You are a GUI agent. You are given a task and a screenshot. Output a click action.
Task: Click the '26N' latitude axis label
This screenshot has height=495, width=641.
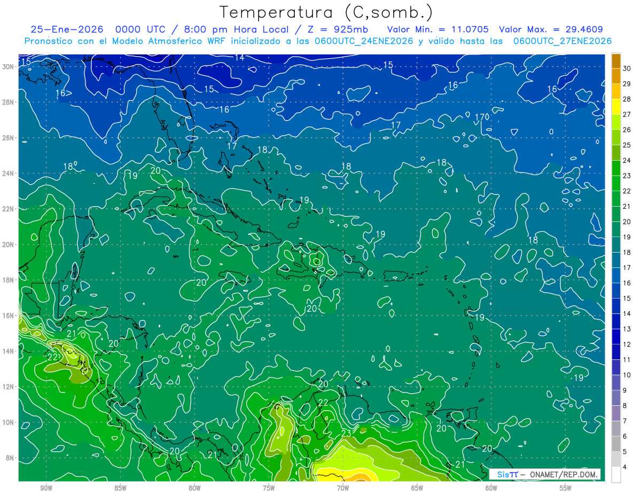pos(8,138)
